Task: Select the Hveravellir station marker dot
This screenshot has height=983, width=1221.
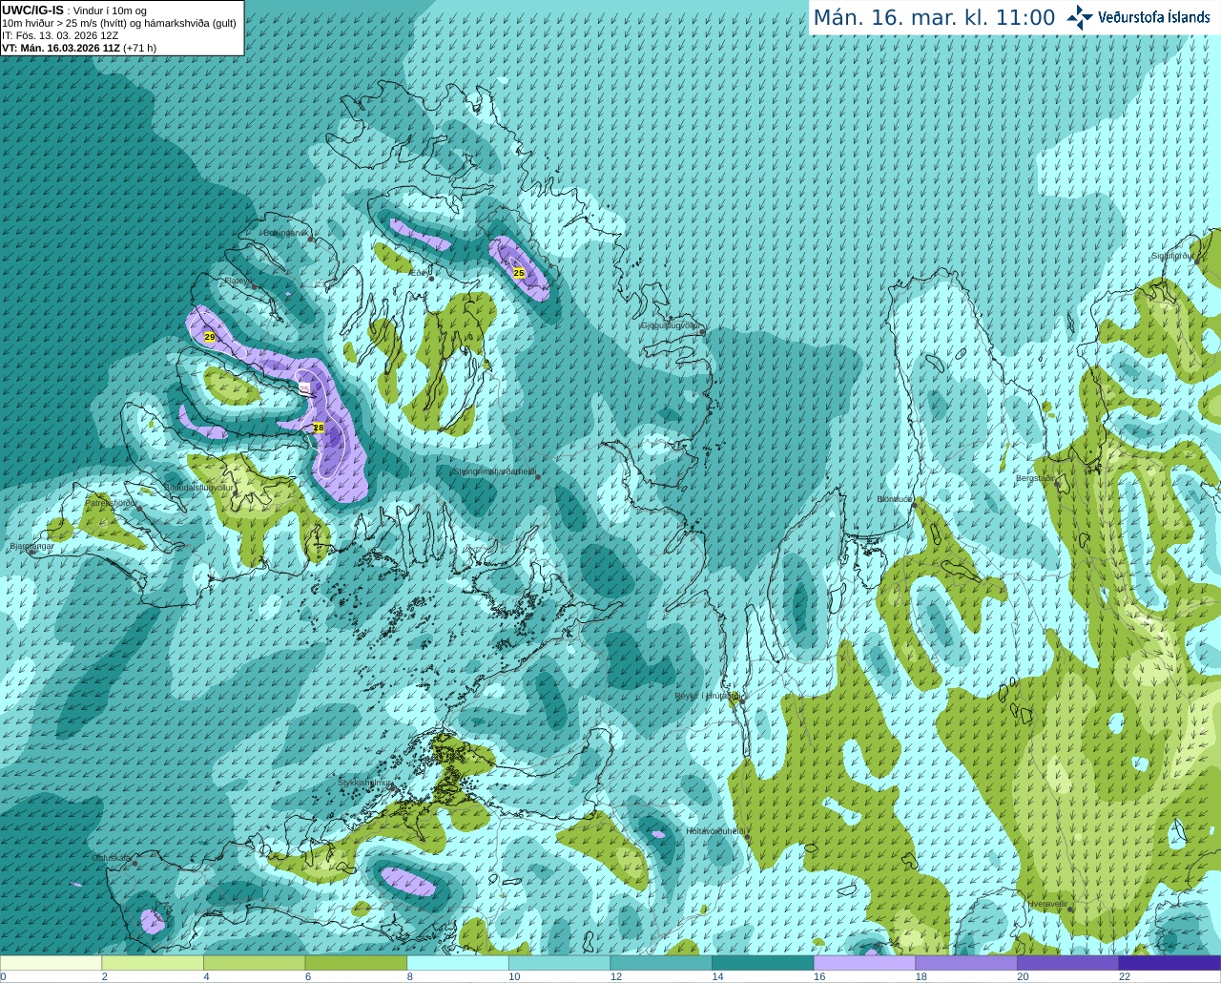Action: click(x=1070, y=910)
